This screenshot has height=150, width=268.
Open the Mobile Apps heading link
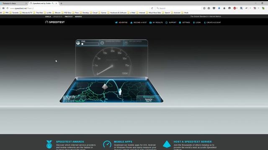point(123,142)
